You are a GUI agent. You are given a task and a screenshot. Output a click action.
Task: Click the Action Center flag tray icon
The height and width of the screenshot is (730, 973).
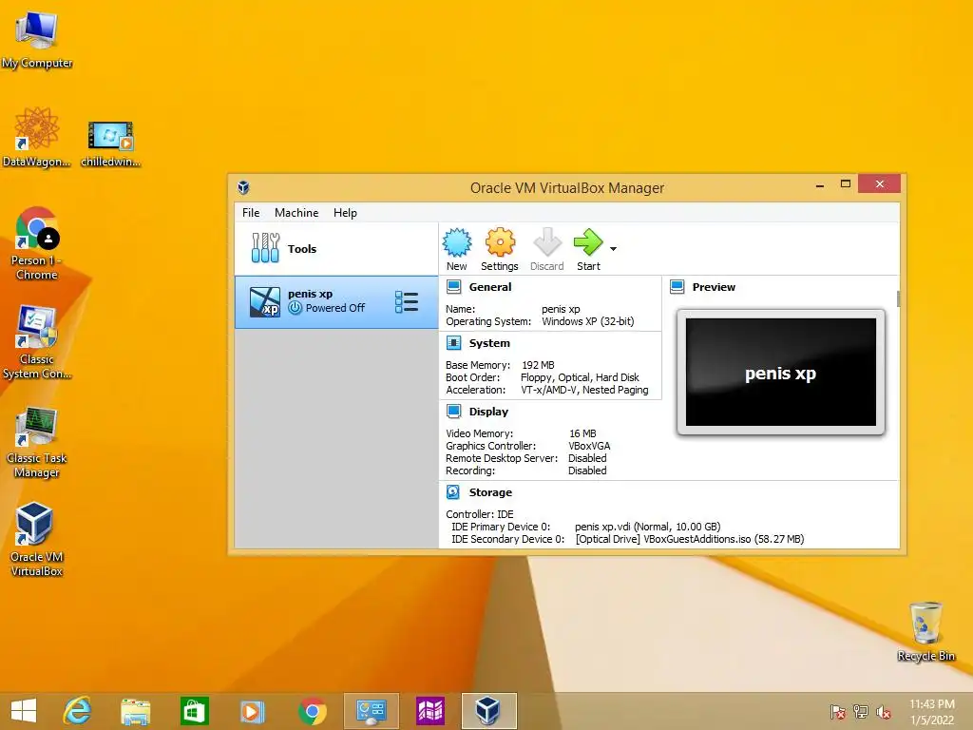838,712
